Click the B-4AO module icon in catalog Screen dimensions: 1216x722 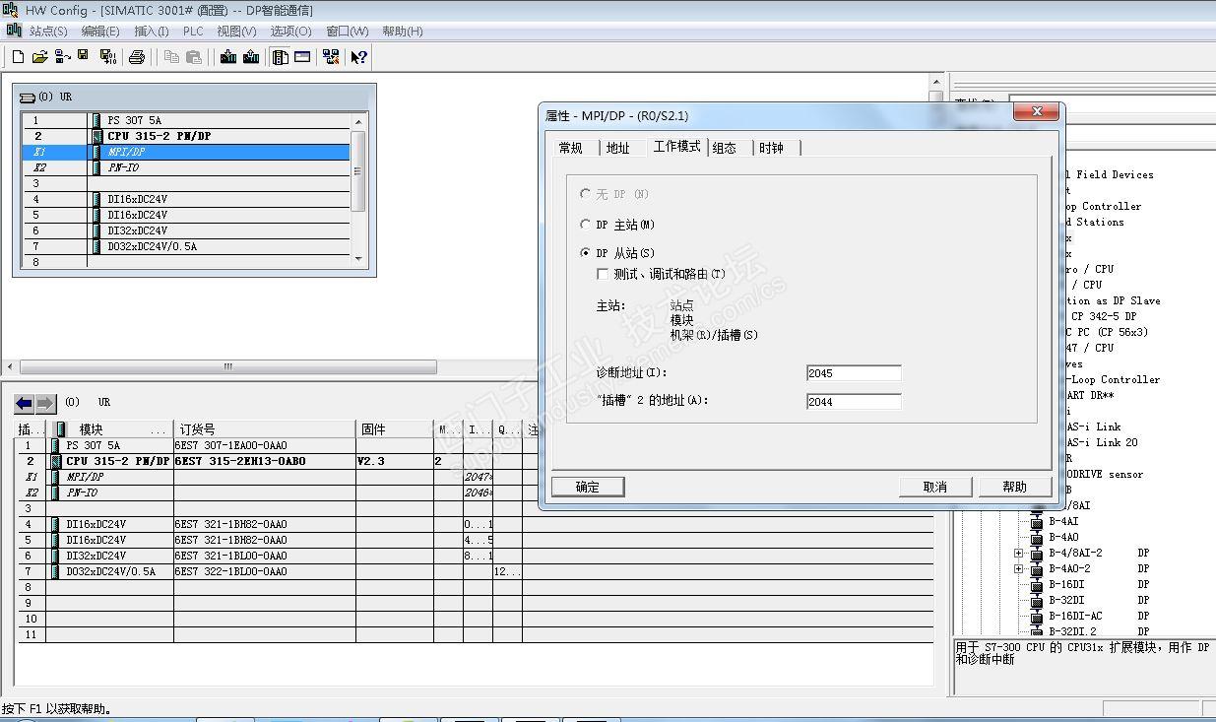pos(1037,537)
